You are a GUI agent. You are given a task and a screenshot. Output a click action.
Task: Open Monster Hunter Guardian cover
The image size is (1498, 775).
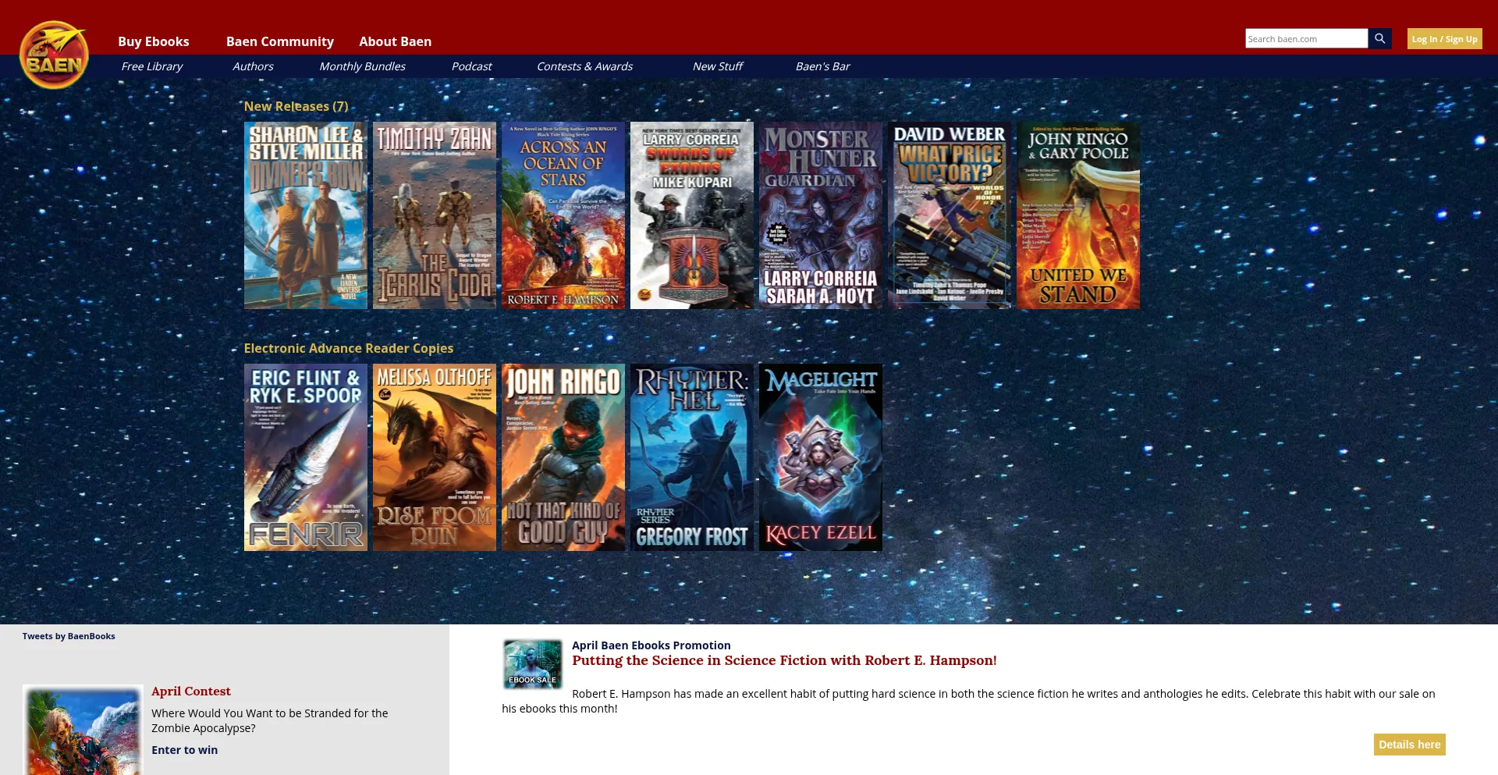(821, 215)
